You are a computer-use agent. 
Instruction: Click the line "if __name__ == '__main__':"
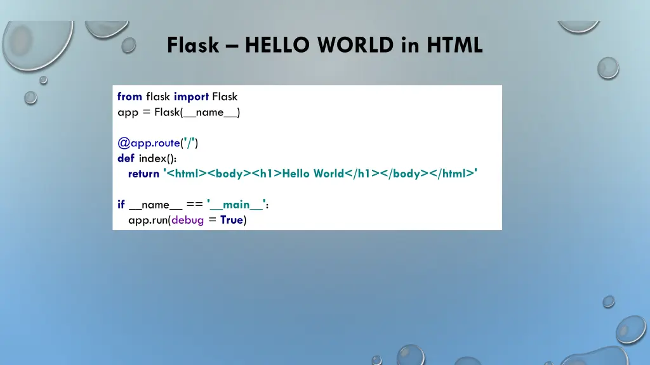point(193,205)
